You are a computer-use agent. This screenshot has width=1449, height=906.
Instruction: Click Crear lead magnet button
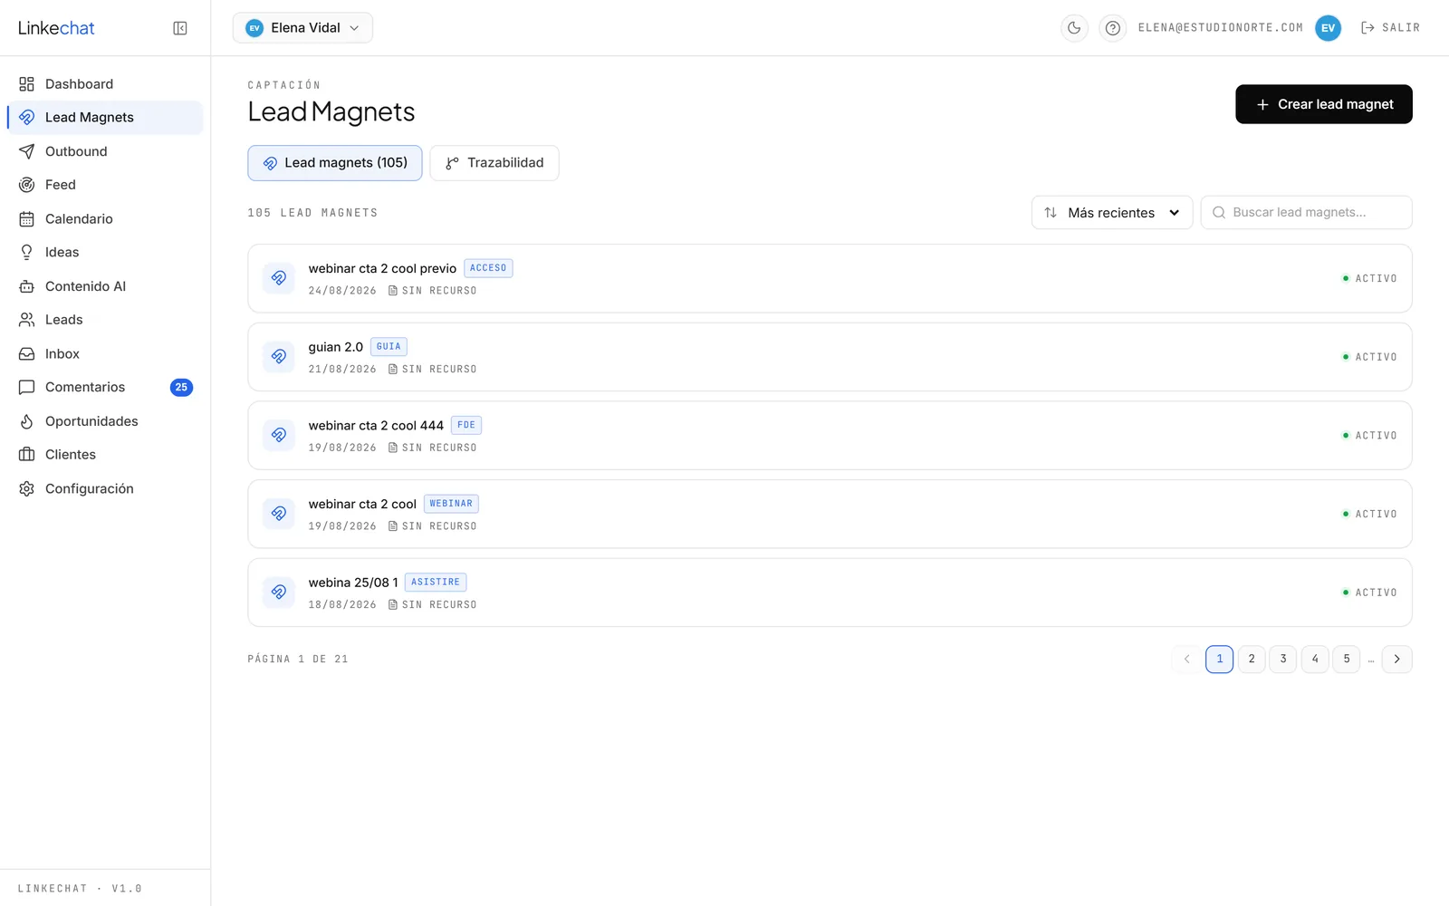1323,104
